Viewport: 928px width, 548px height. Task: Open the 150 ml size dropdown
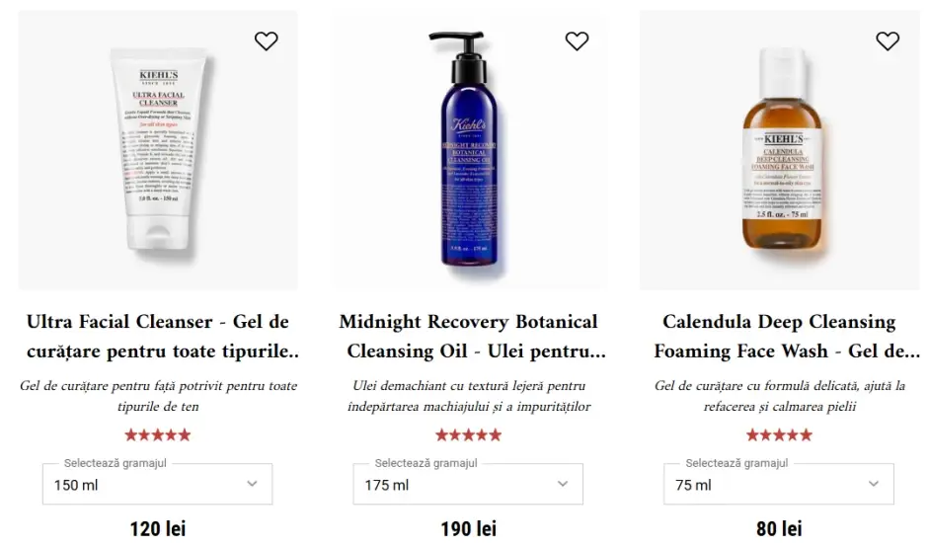coord(157,484)
